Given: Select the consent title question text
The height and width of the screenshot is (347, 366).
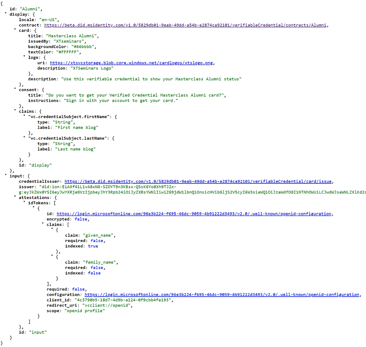Looking at the screenshot, I should [135, 95].
